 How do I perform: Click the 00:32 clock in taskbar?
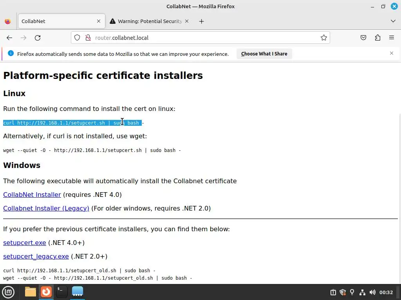386,292
